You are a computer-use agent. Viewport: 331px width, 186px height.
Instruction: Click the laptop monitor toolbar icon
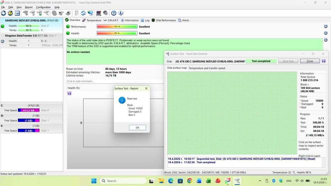pyautogui.click(x=99, y=13)
